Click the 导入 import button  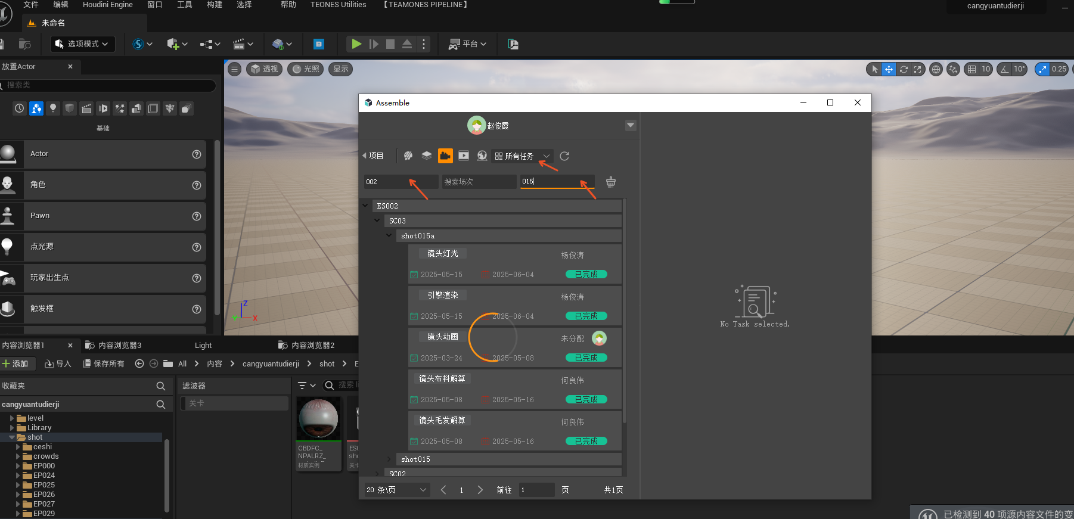tap(58, 364)
